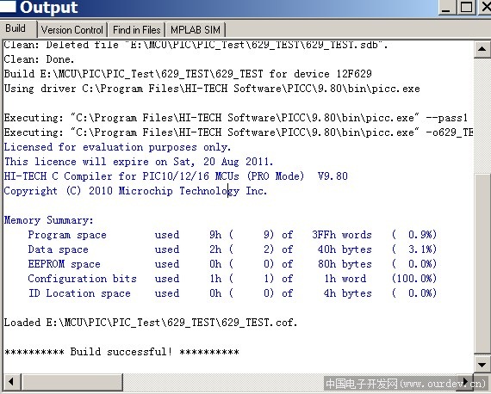Click the 'Build E:\MCU\PIC' device 12F629 line
The image size is (491, 394).
(188, 74)
